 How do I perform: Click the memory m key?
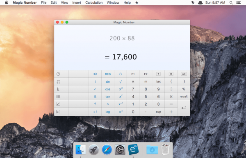click(x=146, y=81)
